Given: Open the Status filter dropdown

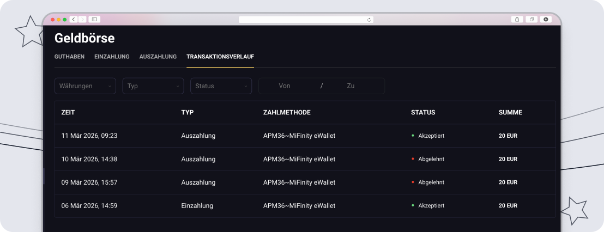Looking at the screenshot, I should click(221, 86).
